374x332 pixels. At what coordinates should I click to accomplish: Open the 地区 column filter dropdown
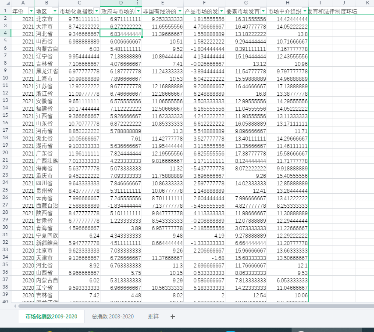tap(55, 11)
